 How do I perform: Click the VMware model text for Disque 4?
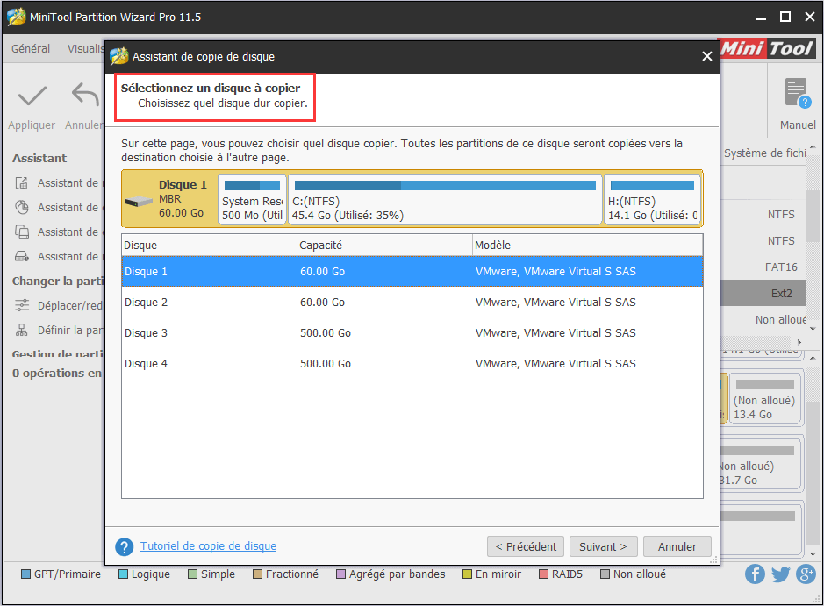(555, 363)
